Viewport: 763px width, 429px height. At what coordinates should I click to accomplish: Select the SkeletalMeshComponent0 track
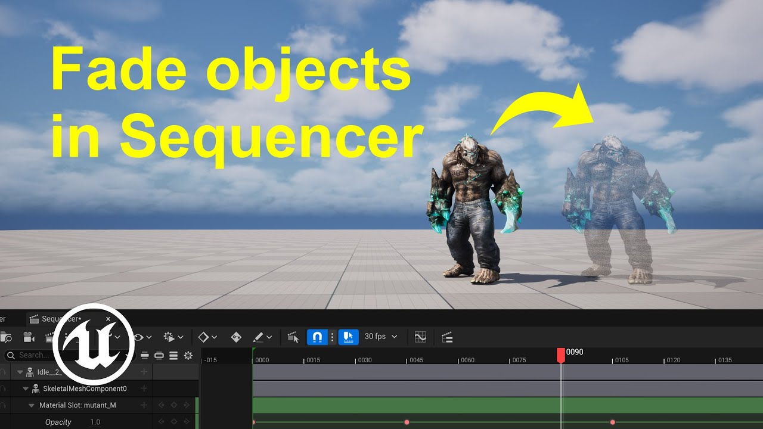click(x=85, y=388)
